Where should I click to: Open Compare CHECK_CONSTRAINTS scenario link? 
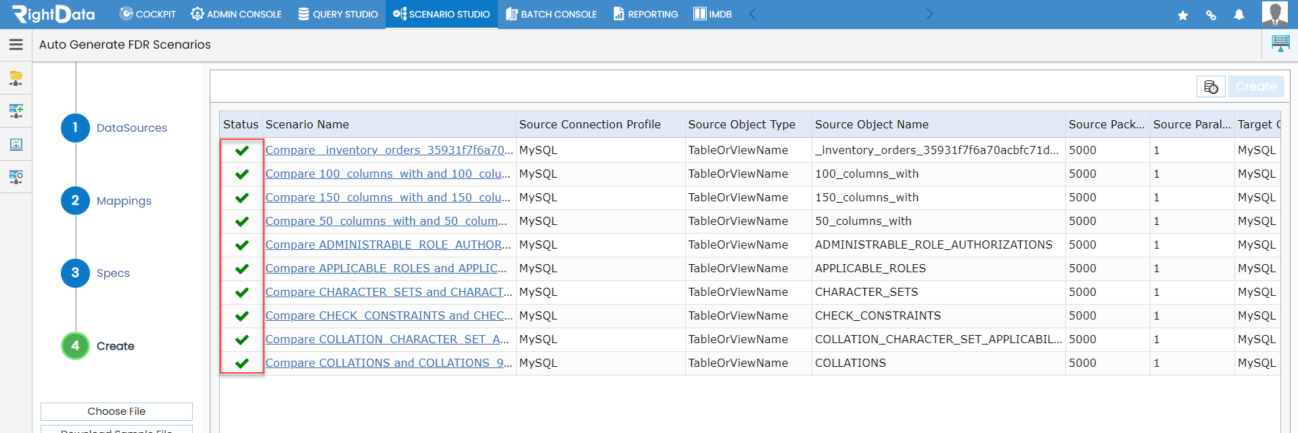[x=389, y=315]
